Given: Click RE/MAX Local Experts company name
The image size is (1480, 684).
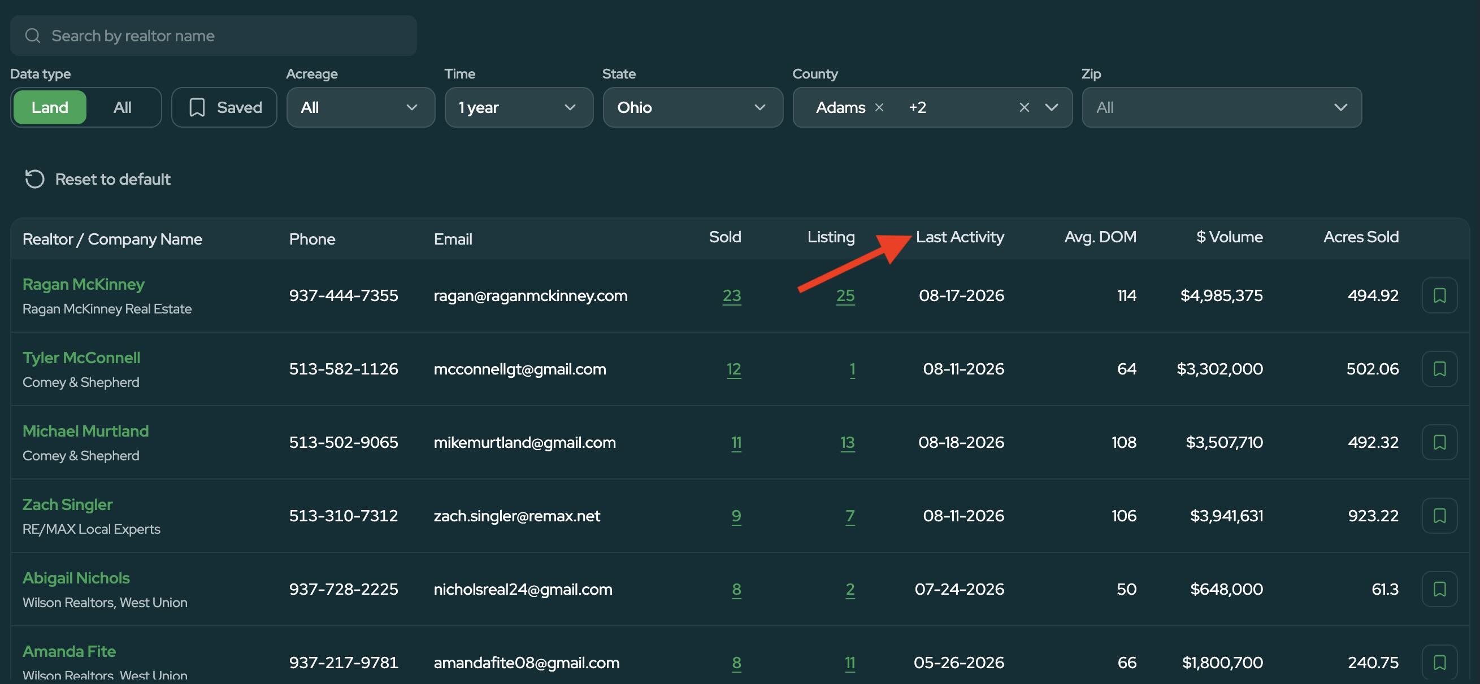Looking at the screenshot, I should [92, 529].
